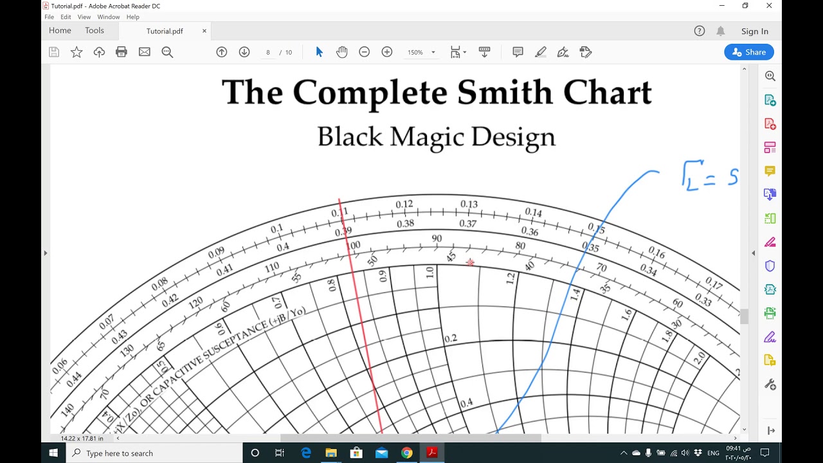Viewport: 823px width, 463px height.
Task: Click the Save file icon
Action: (x=54, y=52)
